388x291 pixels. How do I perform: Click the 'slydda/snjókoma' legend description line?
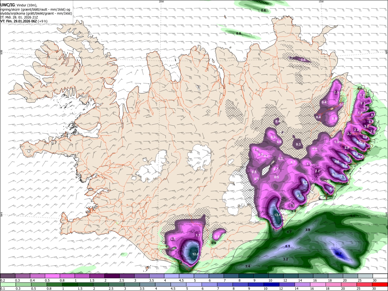[x=36, y=13]
